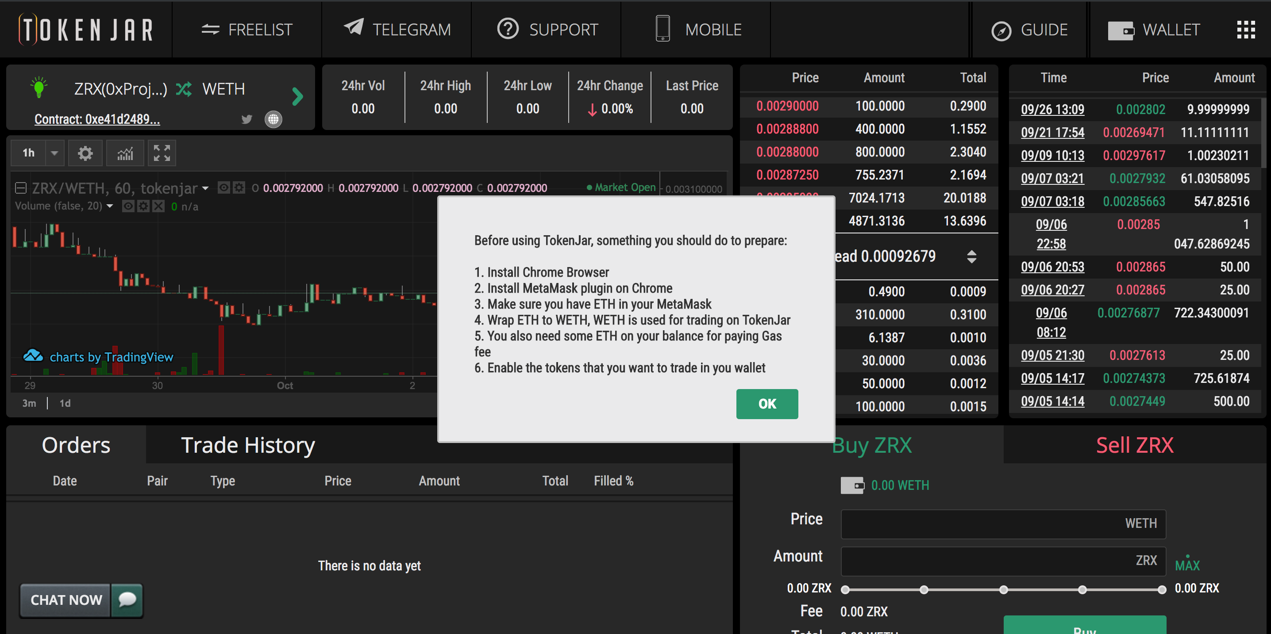1271x634 pixels.
Task: Toggle the order book spread sort arrows
Action: tap(971, 257)
